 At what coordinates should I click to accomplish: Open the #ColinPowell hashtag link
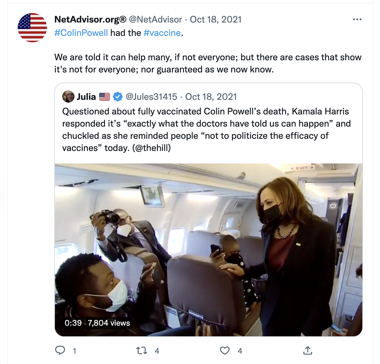[81, 33]
